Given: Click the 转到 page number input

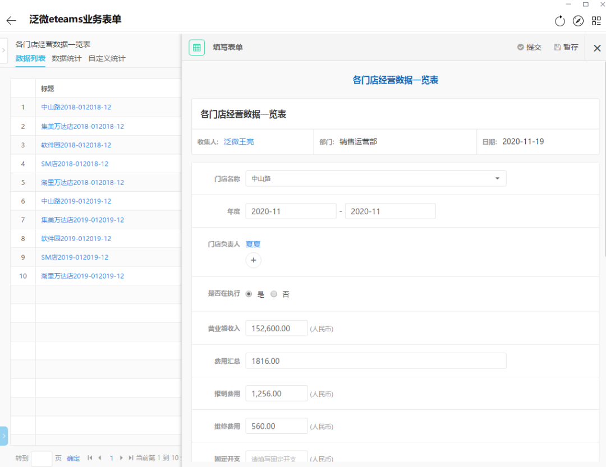Looking at the screenshot, I should 42,459.
